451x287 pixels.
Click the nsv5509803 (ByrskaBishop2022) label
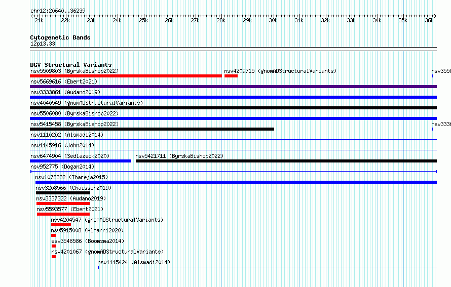pos(74,71)
